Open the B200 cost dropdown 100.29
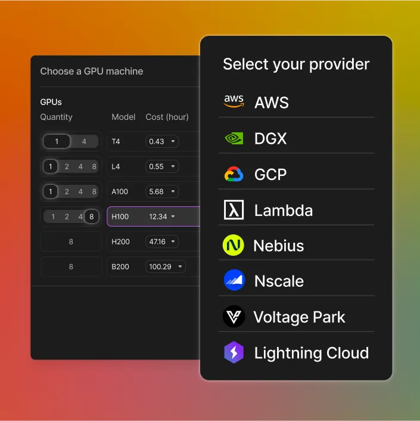The image size is (420, 421). 166,267
